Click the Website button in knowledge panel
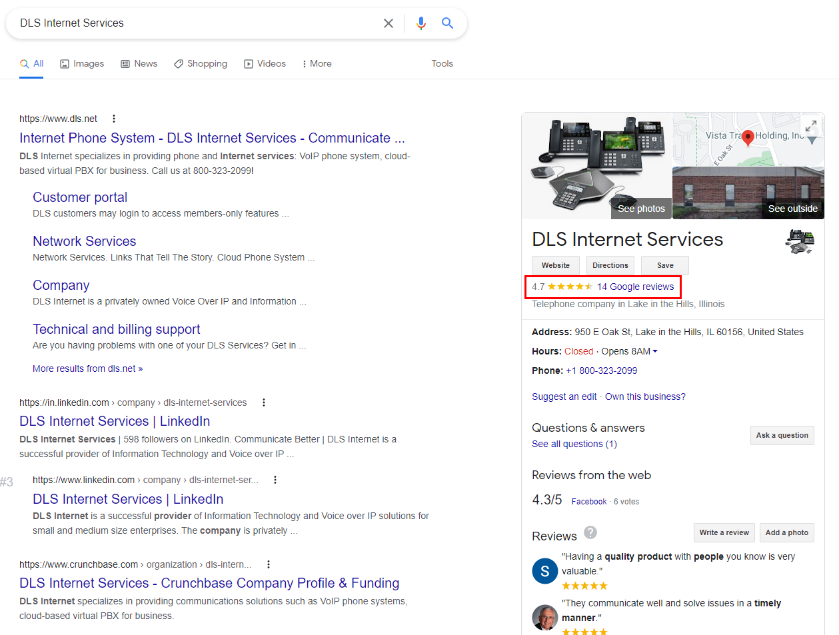The height and width of the screenshot is (635, 839). 556,265
